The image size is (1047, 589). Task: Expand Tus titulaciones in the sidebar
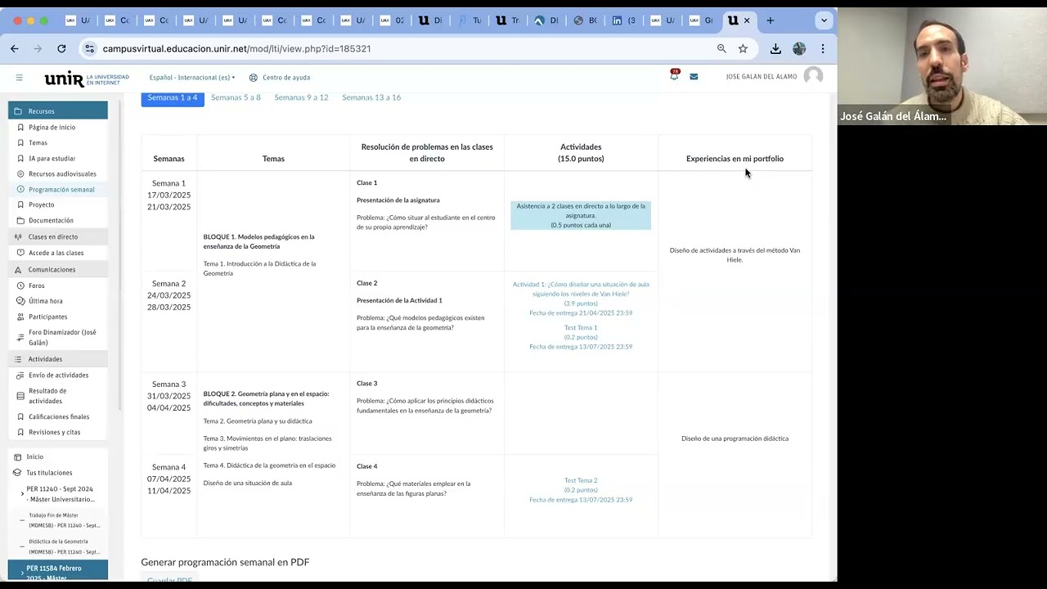(x=49, y=473)
